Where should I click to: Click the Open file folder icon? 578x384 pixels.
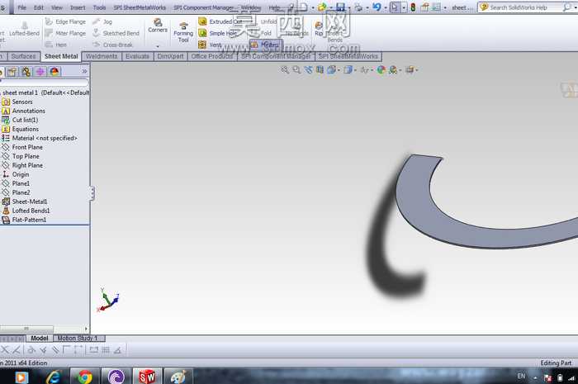(322, 7)
